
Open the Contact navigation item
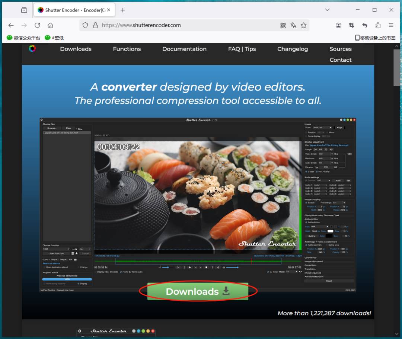click(341, 60)
